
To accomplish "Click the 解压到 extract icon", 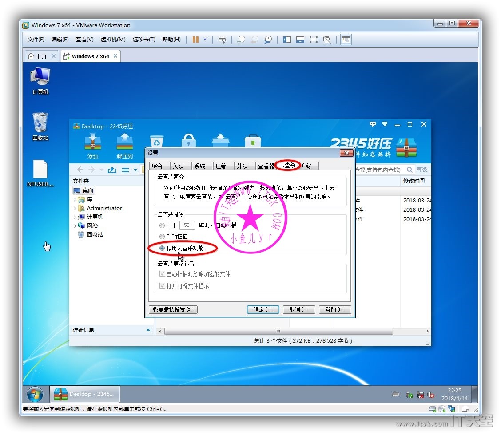I will [125, 143].
